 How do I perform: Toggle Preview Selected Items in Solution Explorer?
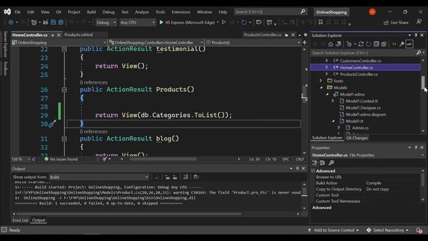click(x=409, y=44)
